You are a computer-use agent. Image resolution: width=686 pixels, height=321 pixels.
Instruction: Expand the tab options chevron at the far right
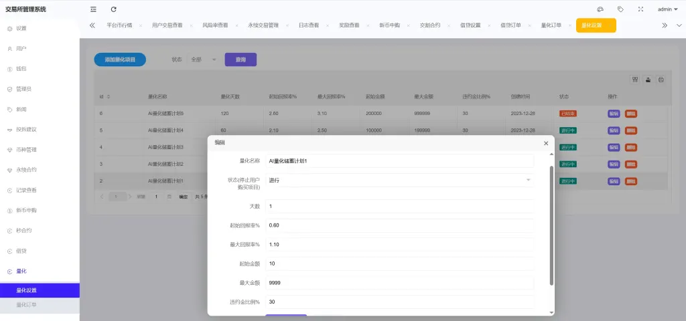point(679,25)
